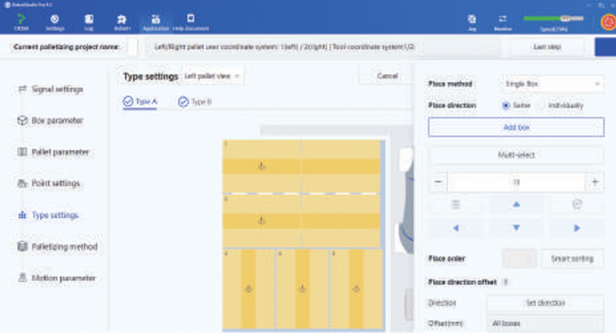The width and height of the screenshot is (616, 333).
Task: Click the Smart sorting button
Action: 571,258
